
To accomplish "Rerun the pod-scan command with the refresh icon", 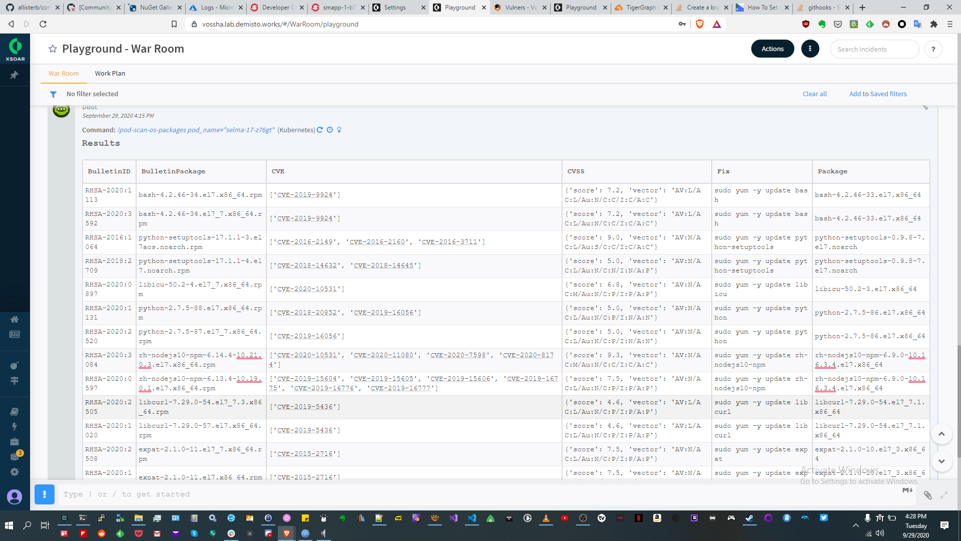I will coord(320,130).
